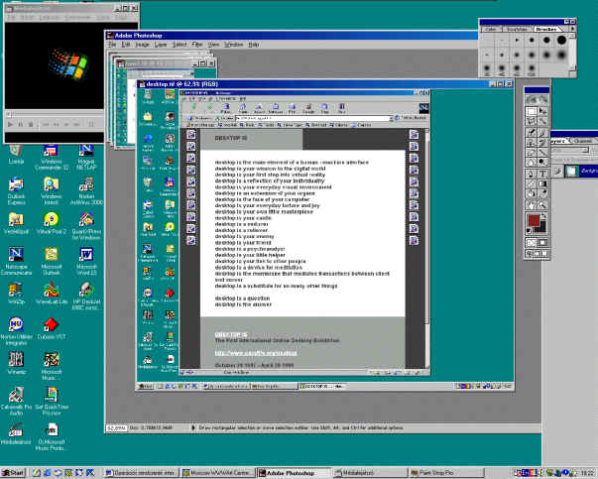Select the Pen tool
Viewport: 598px width, 479px height.
click(532, 174)
